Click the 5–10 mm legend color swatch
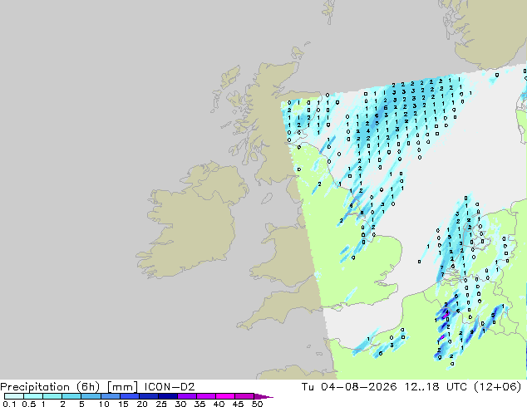This screenshot has width=527, height=407. (91, 396)
